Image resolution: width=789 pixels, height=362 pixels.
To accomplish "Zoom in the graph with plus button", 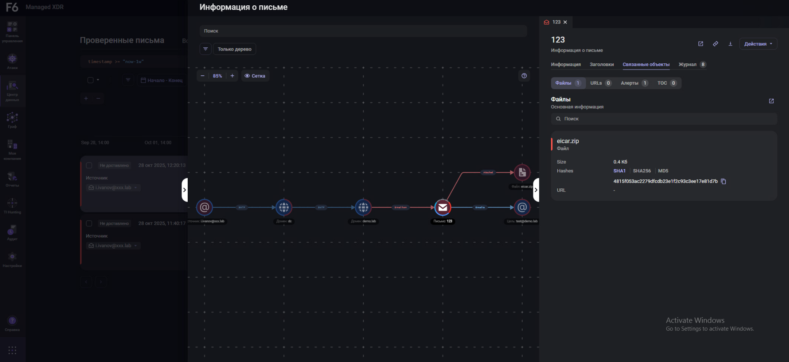I will click(232, 76).
